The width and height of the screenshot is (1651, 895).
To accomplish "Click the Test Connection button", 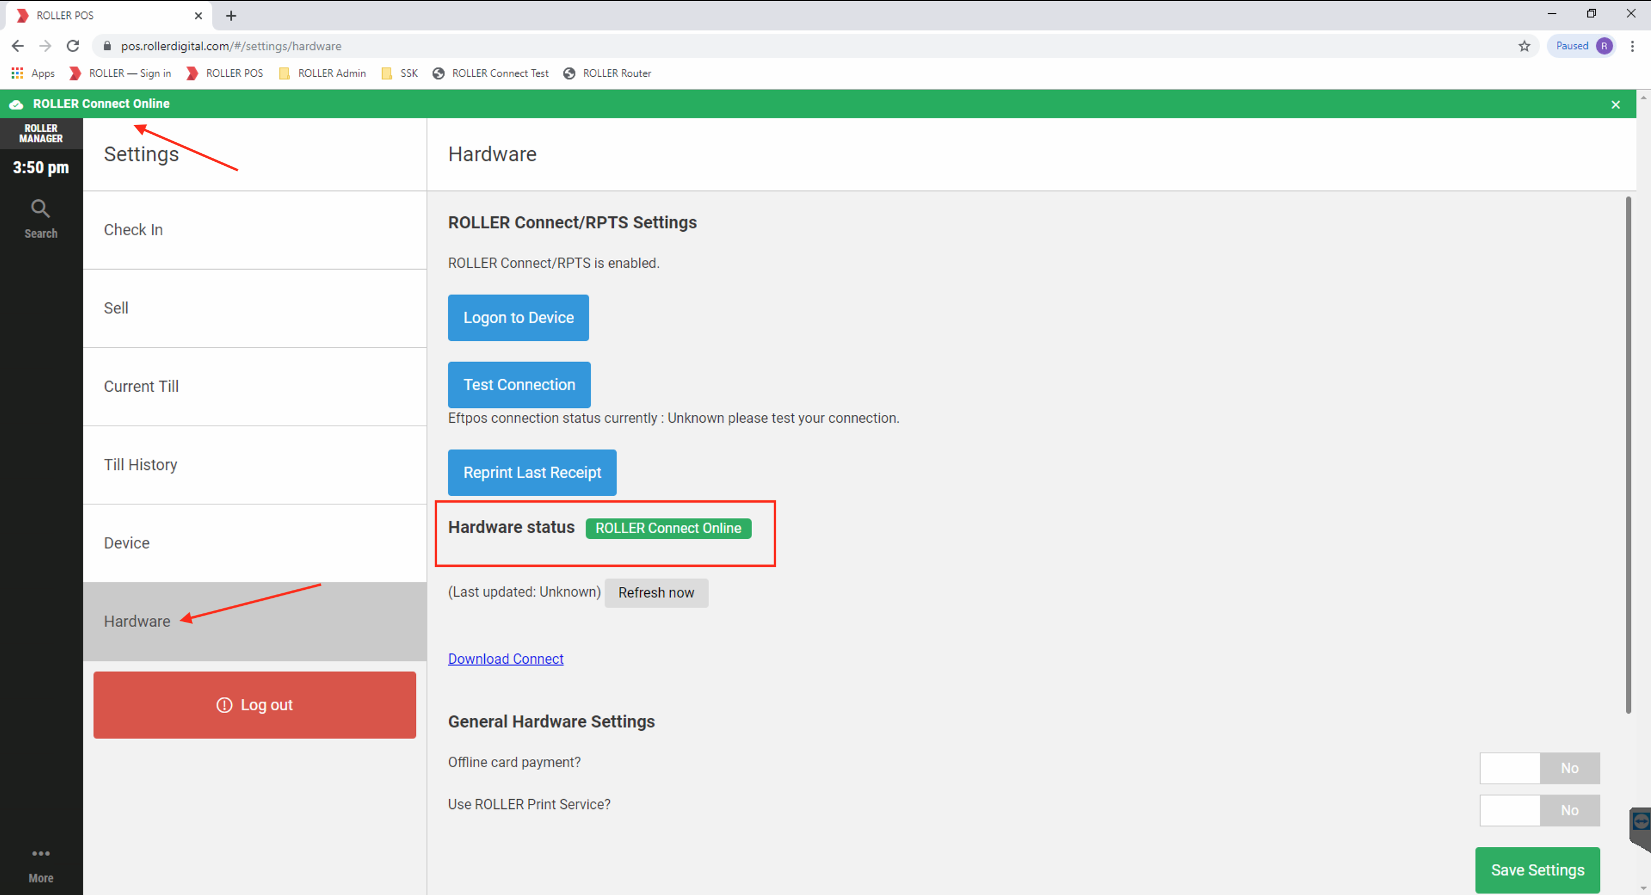I will click(x=519, y=384).
